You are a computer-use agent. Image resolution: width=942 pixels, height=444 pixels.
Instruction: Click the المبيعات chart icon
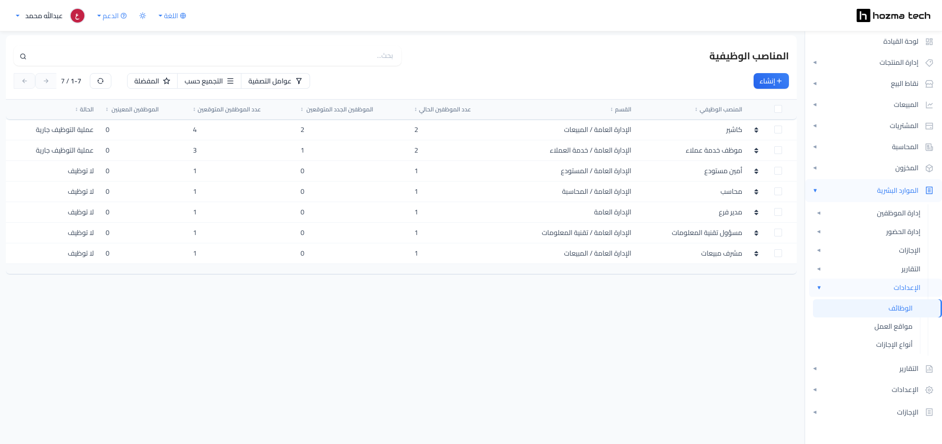tap(929, 105)
